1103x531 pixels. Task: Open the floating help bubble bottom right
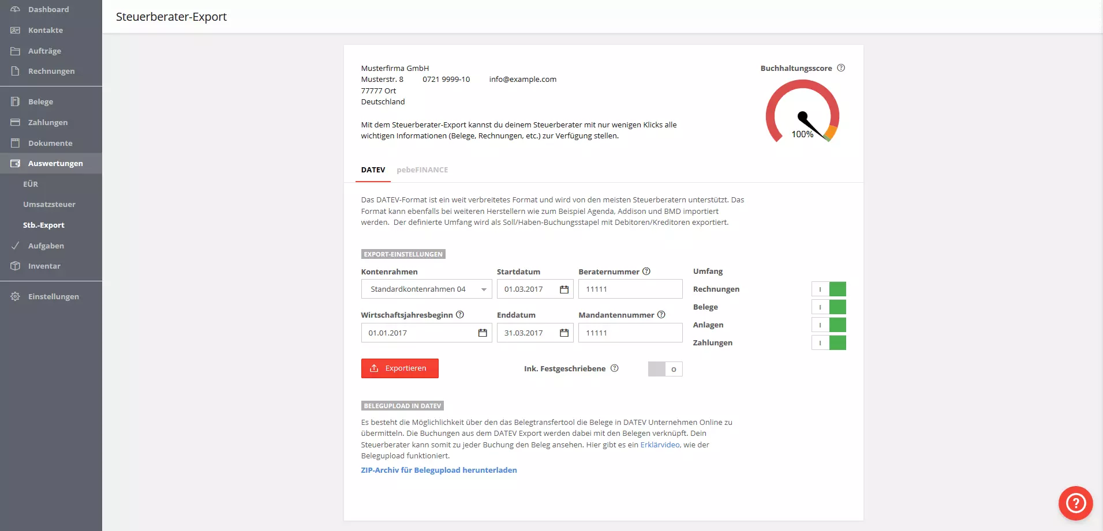click(1075, 503)
